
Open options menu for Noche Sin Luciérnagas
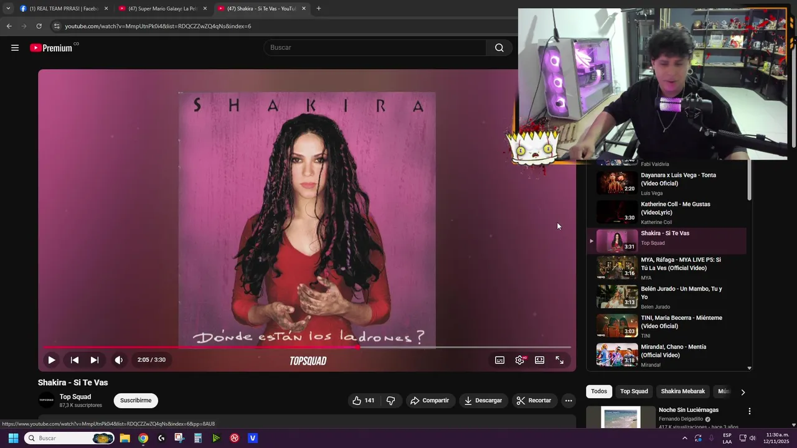pos(750,411)
